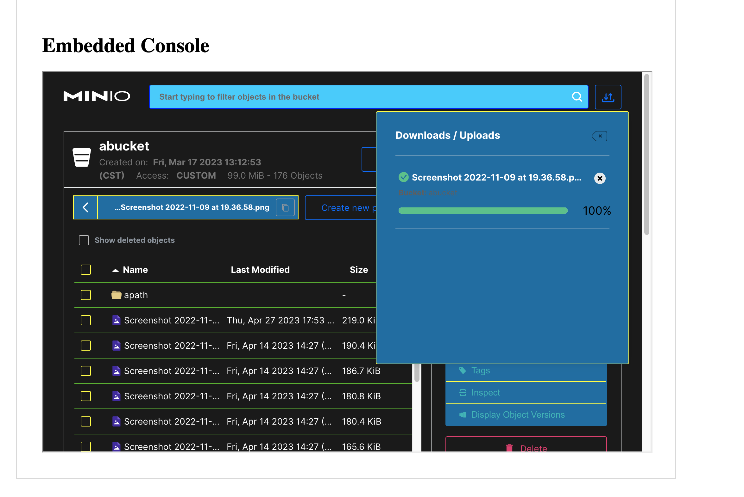Check the 180.8 KiB screenshot row checkbox
This screenshot has width=744, height=497.
pos(86,396)
